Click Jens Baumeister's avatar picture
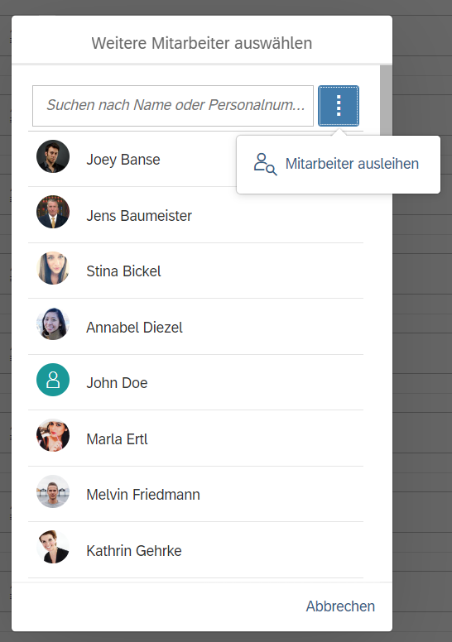Viewport: 452px width, 642px height. click(53, 212)
